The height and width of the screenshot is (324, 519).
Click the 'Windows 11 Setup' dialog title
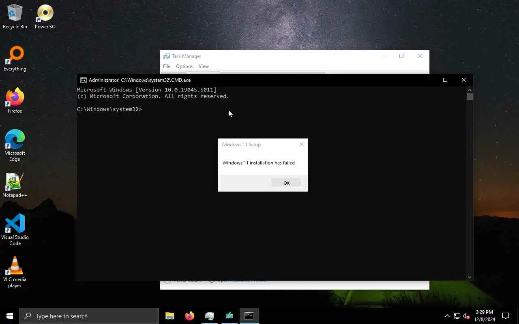pyautogui.click(x=241, y=145)
